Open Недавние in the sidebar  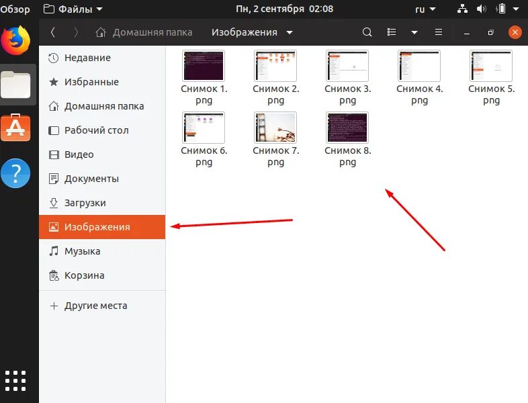click(102, 58)
